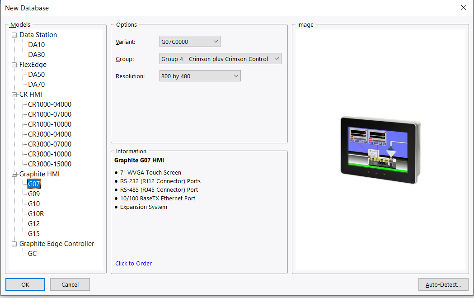Screen dimensions: 474x298
Task: Select the CR1000-04000 model
Action: (50, 104)
